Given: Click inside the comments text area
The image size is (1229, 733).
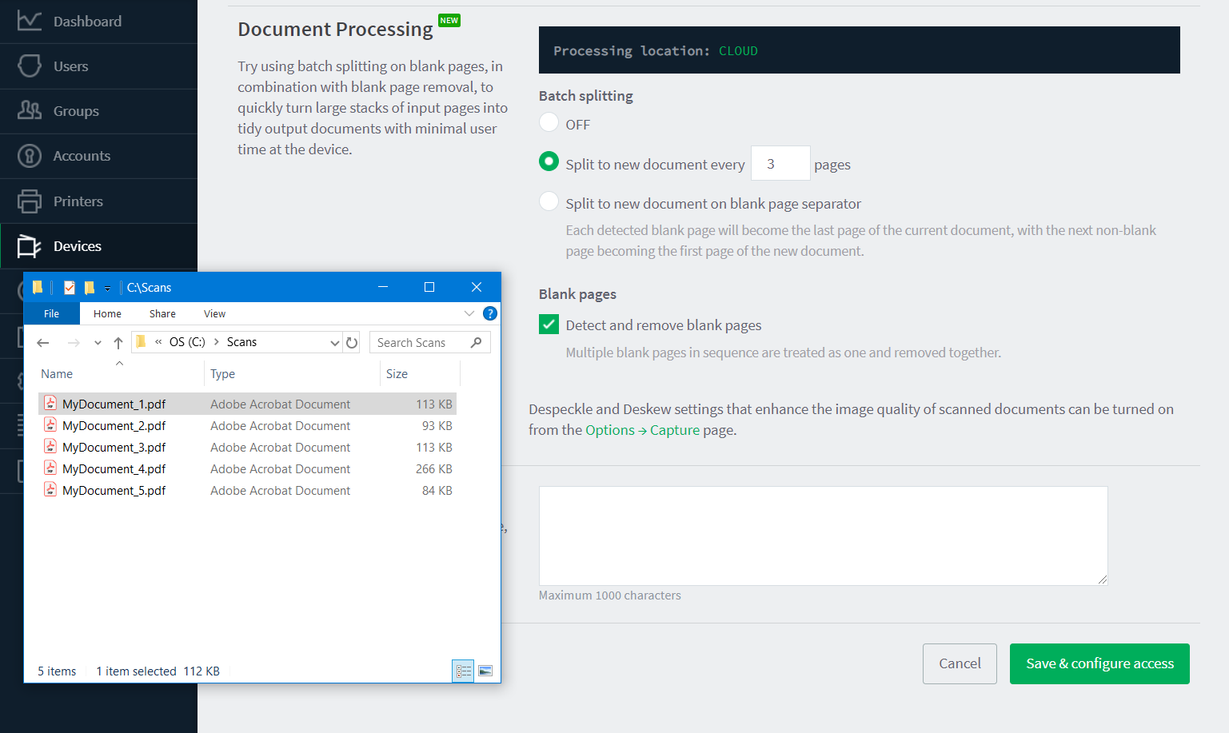Looking at the screenshot, I should (x=823, y=535).
